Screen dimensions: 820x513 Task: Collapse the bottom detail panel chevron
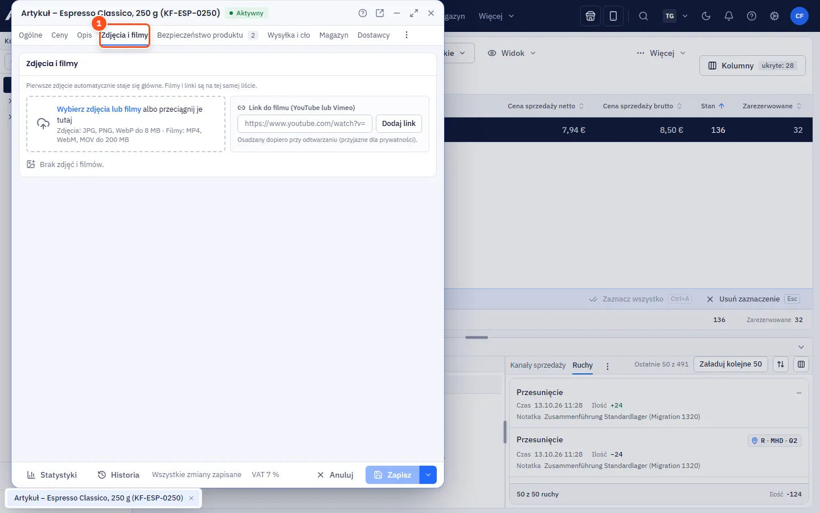(x=801, y=347)
